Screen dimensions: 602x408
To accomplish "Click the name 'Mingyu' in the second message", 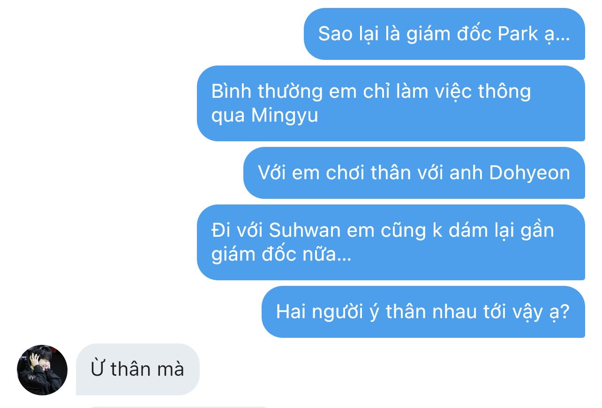I will (x=285, y=116).
